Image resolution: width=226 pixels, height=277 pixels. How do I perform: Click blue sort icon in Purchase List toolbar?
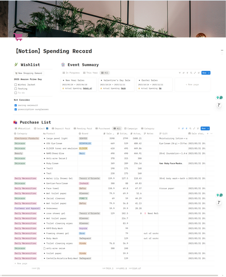click(183, 129)
